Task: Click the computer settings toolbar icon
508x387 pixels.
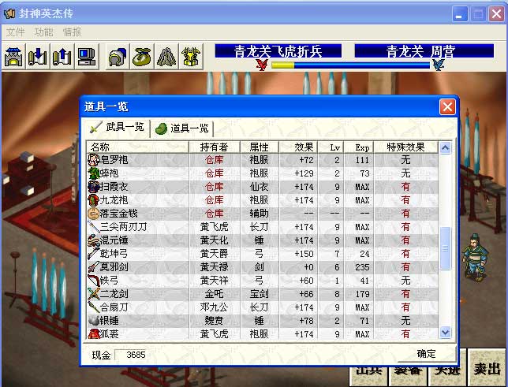Action: [x=87, y=57]
